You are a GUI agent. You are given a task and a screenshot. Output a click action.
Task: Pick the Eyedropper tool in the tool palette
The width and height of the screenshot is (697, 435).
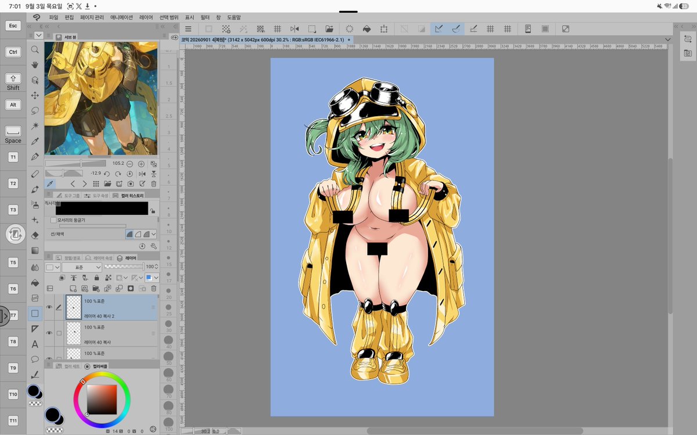coord(35,141)
